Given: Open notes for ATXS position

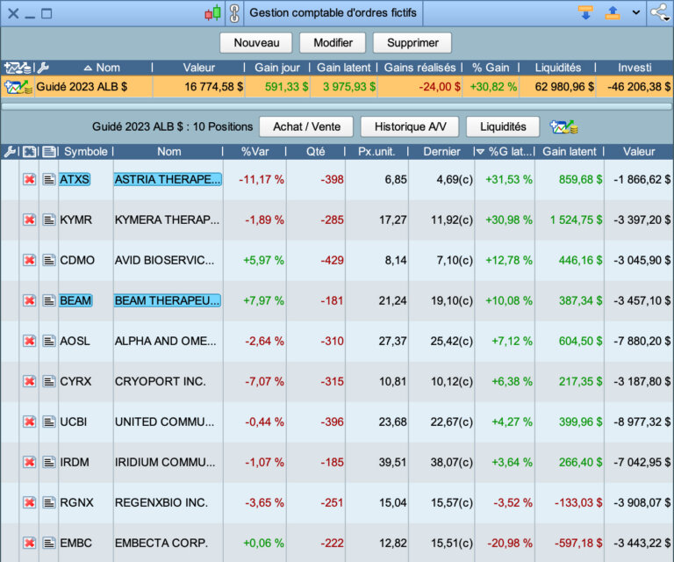Looking at the screenshot, I should pos(49,179).
